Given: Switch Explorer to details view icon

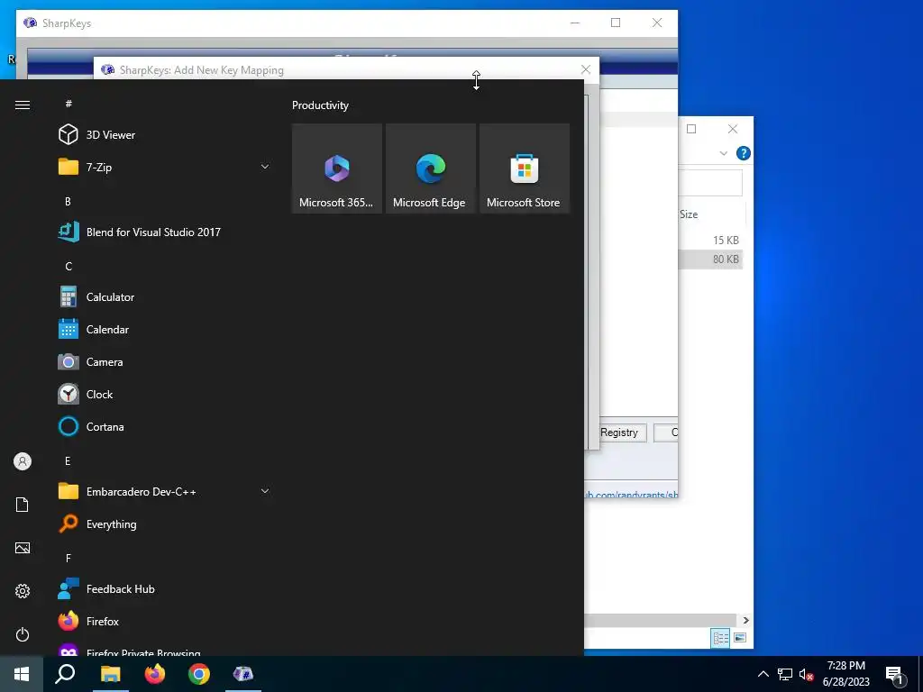Looking at the screenshot, I should click(720, 638).
